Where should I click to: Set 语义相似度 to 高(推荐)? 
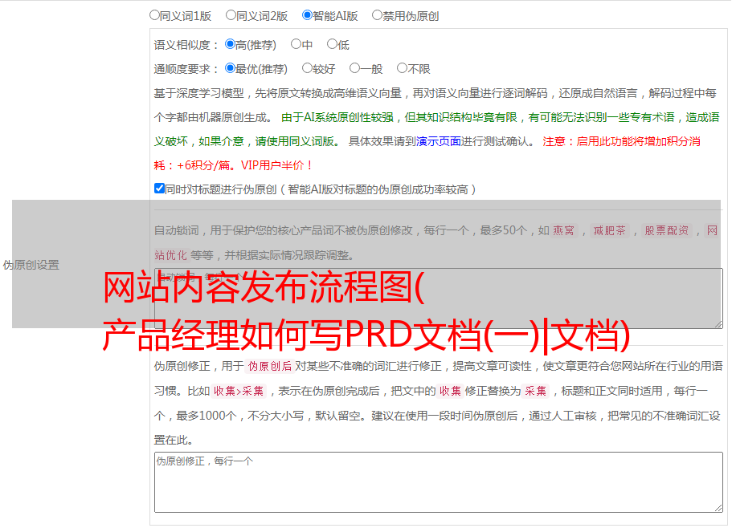pyautogui.click(x=230, y=44)
